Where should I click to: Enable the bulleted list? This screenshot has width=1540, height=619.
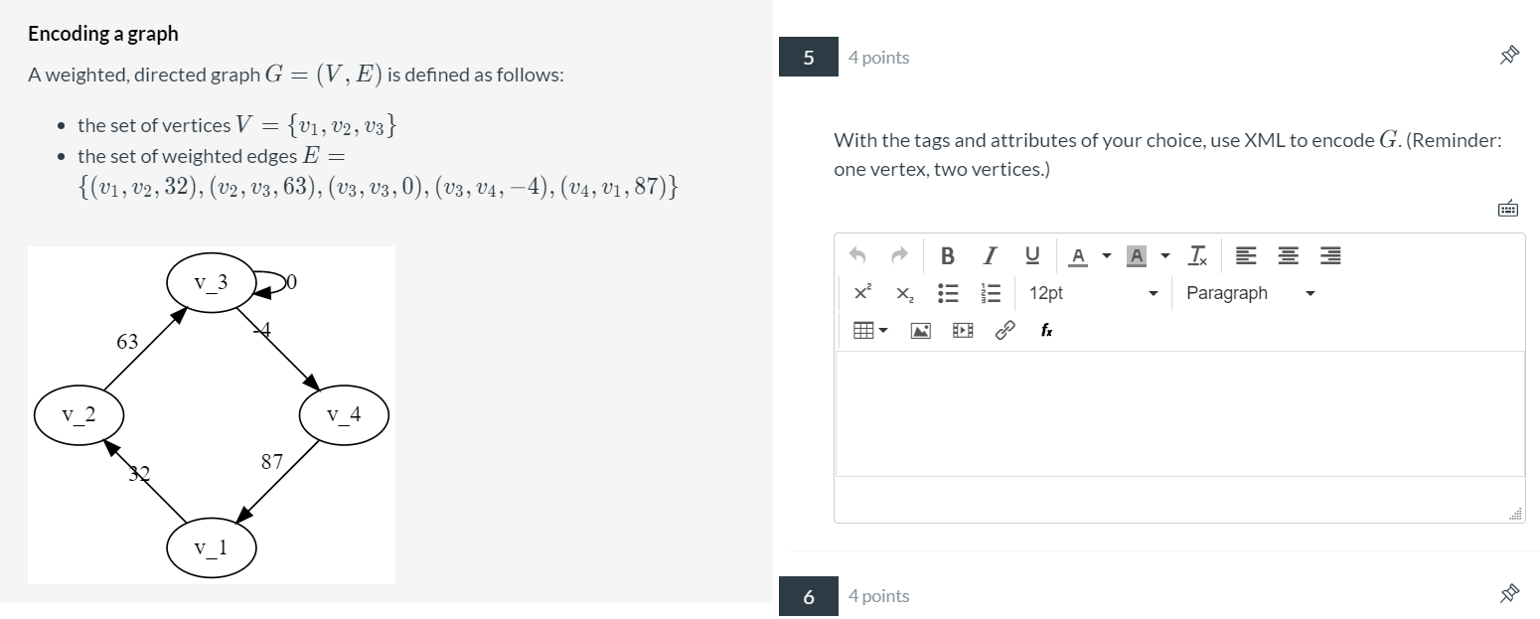947,292
